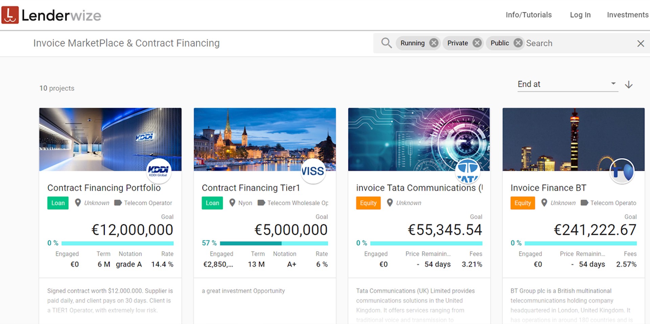Click the 57 % funding progress bar

click(274, 243)
